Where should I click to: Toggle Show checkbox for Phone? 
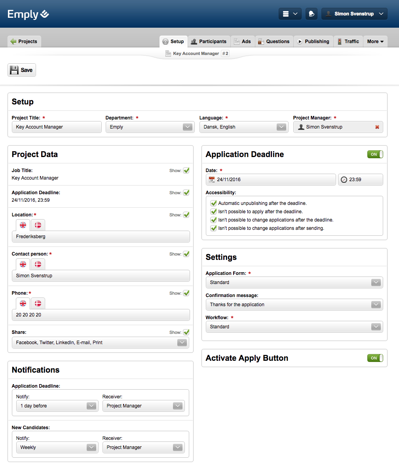(186, 293)
